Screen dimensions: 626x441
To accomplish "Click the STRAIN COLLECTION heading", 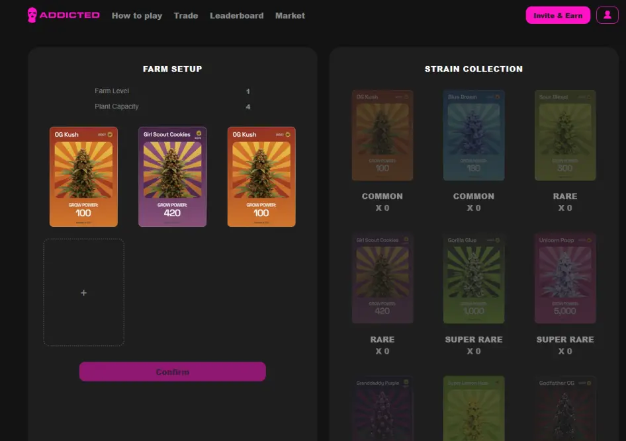I will [x=474, y=69].
